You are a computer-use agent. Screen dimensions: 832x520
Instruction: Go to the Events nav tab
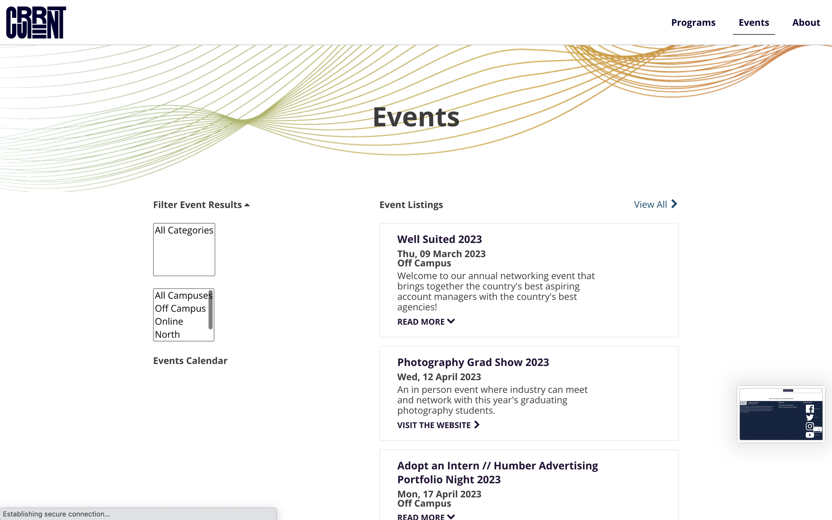[x=753, y=23]
